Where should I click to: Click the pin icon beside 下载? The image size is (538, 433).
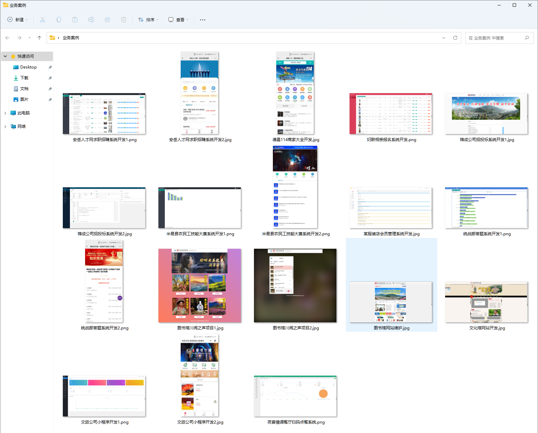(x=50, y=78)
